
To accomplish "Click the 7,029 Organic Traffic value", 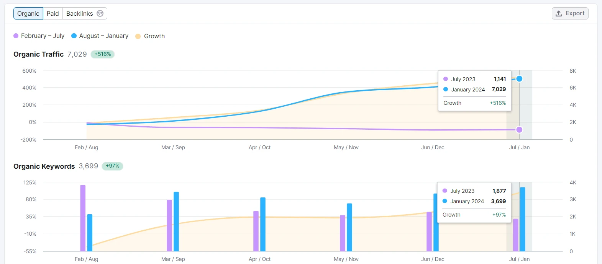I will 77,54.
